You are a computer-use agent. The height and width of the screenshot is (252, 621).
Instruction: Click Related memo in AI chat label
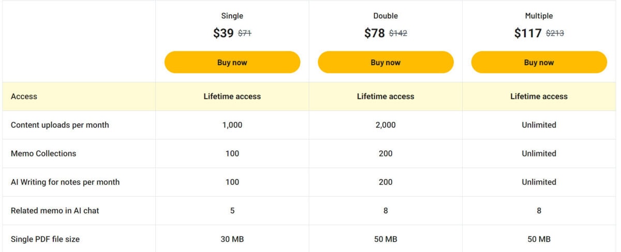(54, 211)
